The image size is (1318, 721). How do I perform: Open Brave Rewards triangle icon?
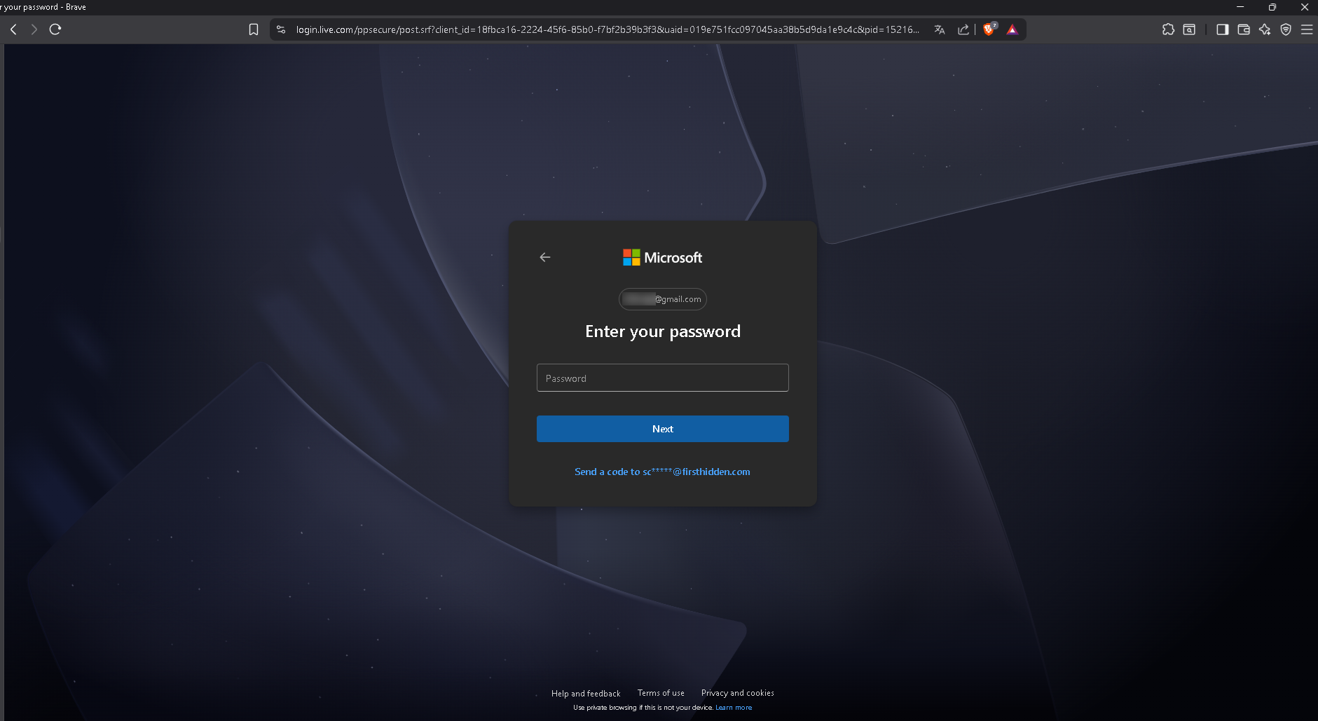[1012, 29]
